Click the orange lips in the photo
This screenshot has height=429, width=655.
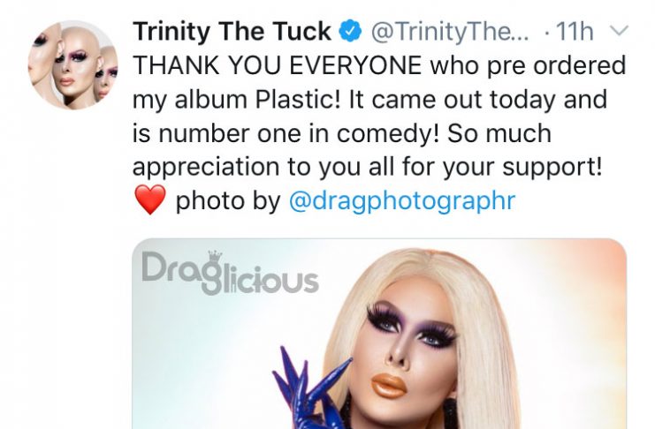388,385
